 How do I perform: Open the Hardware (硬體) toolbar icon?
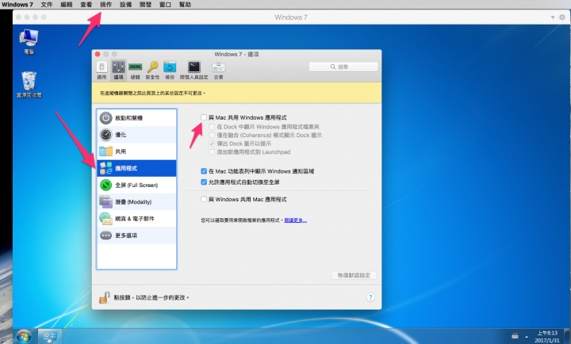(x=135, y=70)
